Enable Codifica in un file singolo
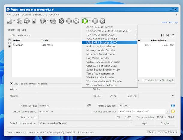Screen dimensions: 183x140 (x=143, y=81)
